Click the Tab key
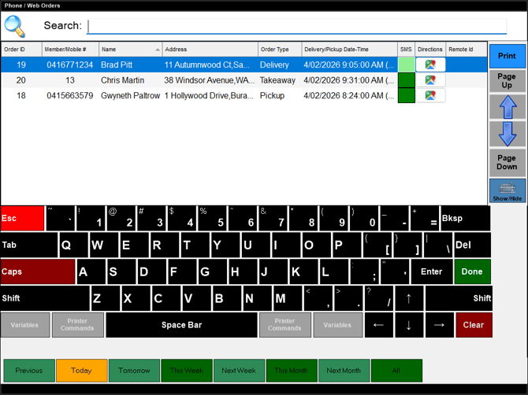This screenshot has width=528, height=395. [29, 245]
